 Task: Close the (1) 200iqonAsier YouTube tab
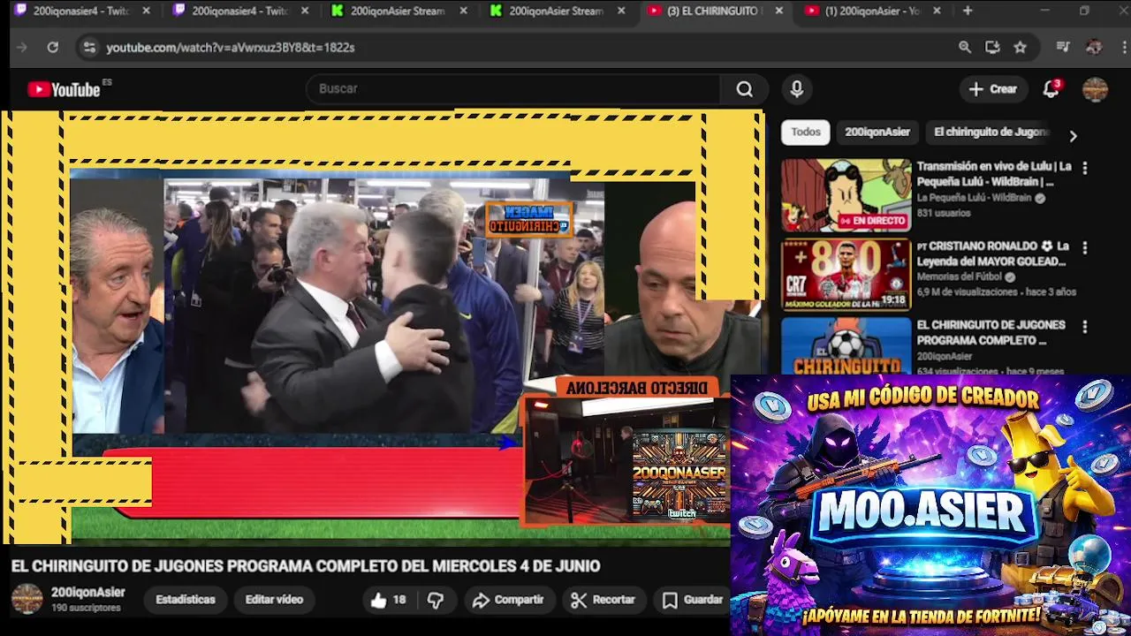pyautogui.click(x=937, y=11)
